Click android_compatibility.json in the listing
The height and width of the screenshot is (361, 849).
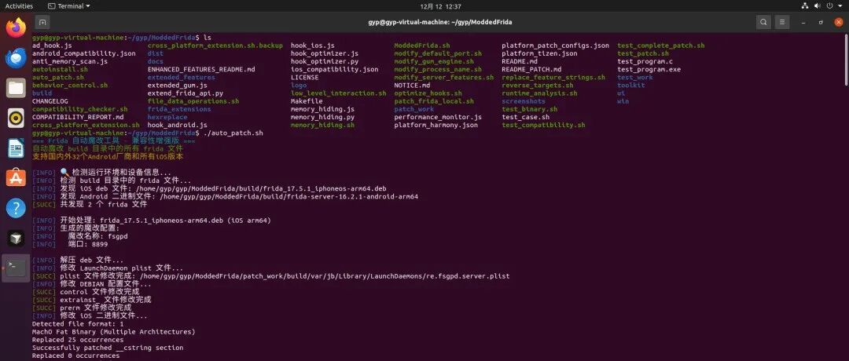pyautogui.click(x=84, y=53)
